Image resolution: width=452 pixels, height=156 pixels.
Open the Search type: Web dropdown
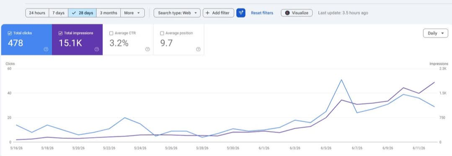pos(177,13)
